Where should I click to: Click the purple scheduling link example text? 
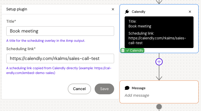tap(59, 70)
